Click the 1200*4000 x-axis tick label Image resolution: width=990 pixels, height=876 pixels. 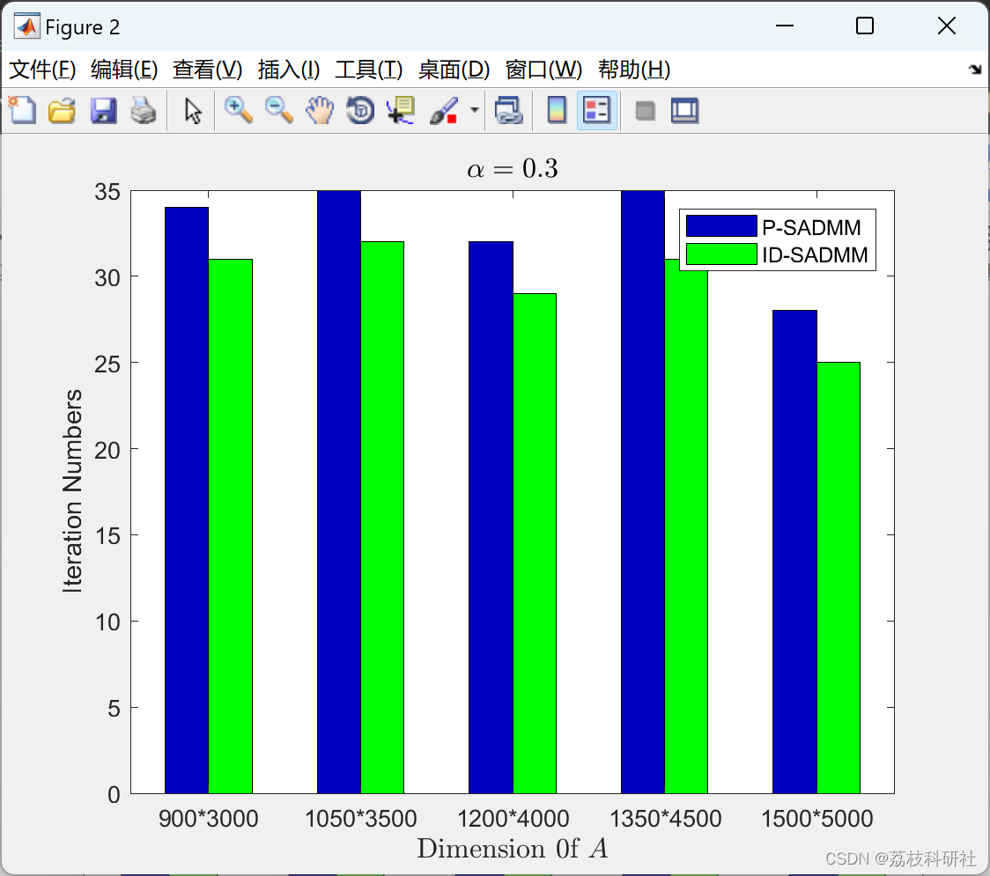click(513, 819)
